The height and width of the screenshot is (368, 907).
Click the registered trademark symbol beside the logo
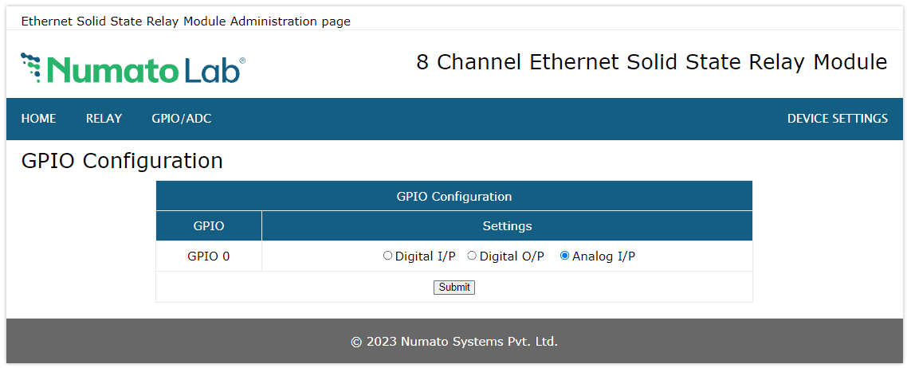pyautogui.click(x=242, y=61)
